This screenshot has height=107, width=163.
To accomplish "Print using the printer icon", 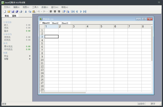I will point(21,11).
